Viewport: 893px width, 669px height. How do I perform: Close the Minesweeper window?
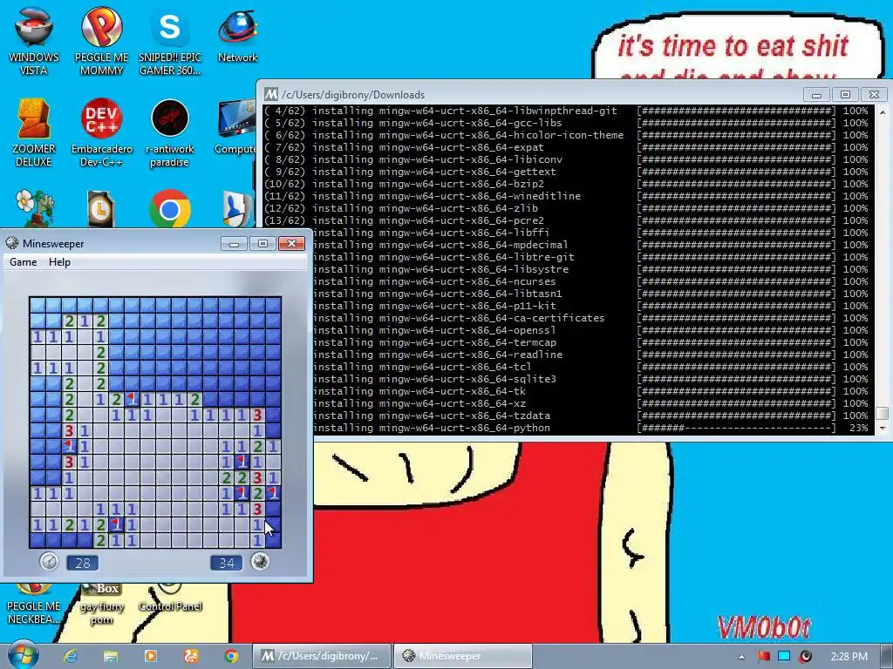tap(291, 244)
